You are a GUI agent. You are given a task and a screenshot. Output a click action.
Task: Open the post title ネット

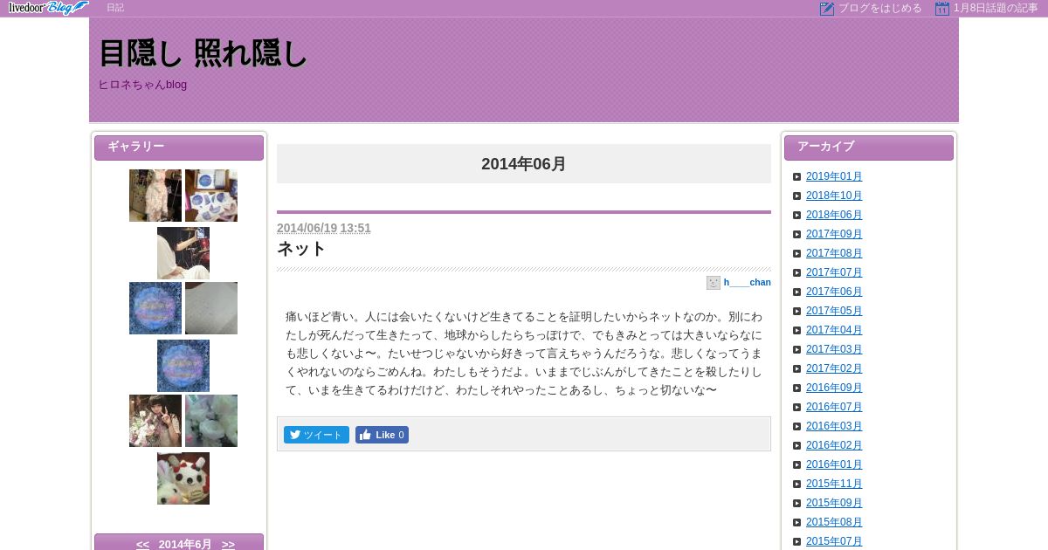tap(301, 249)
